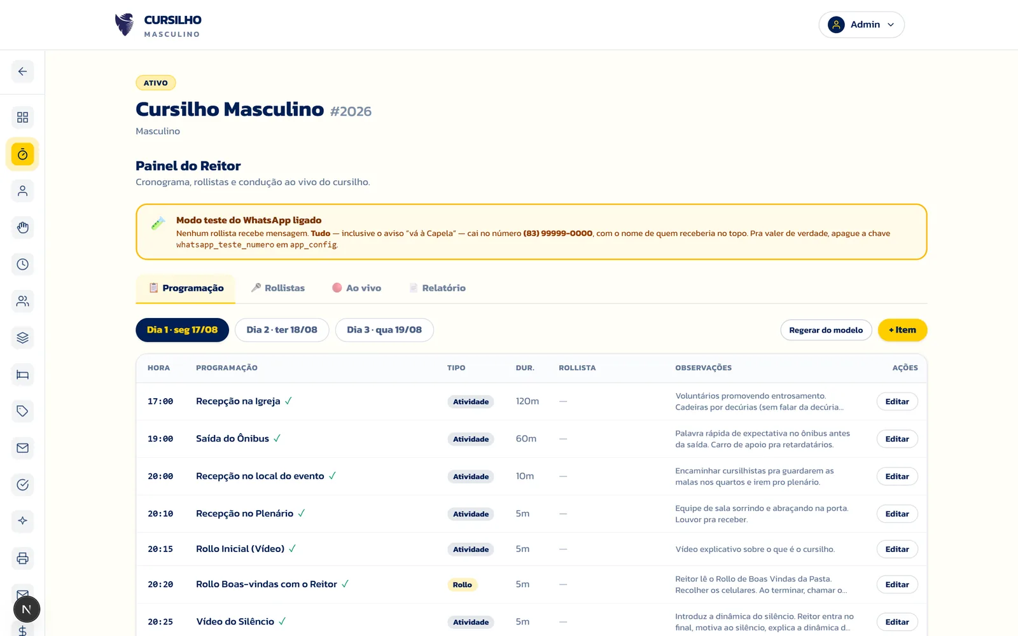
Task: Open the dashboard grid icon in sidebar
Action: [x=22, y=118]
